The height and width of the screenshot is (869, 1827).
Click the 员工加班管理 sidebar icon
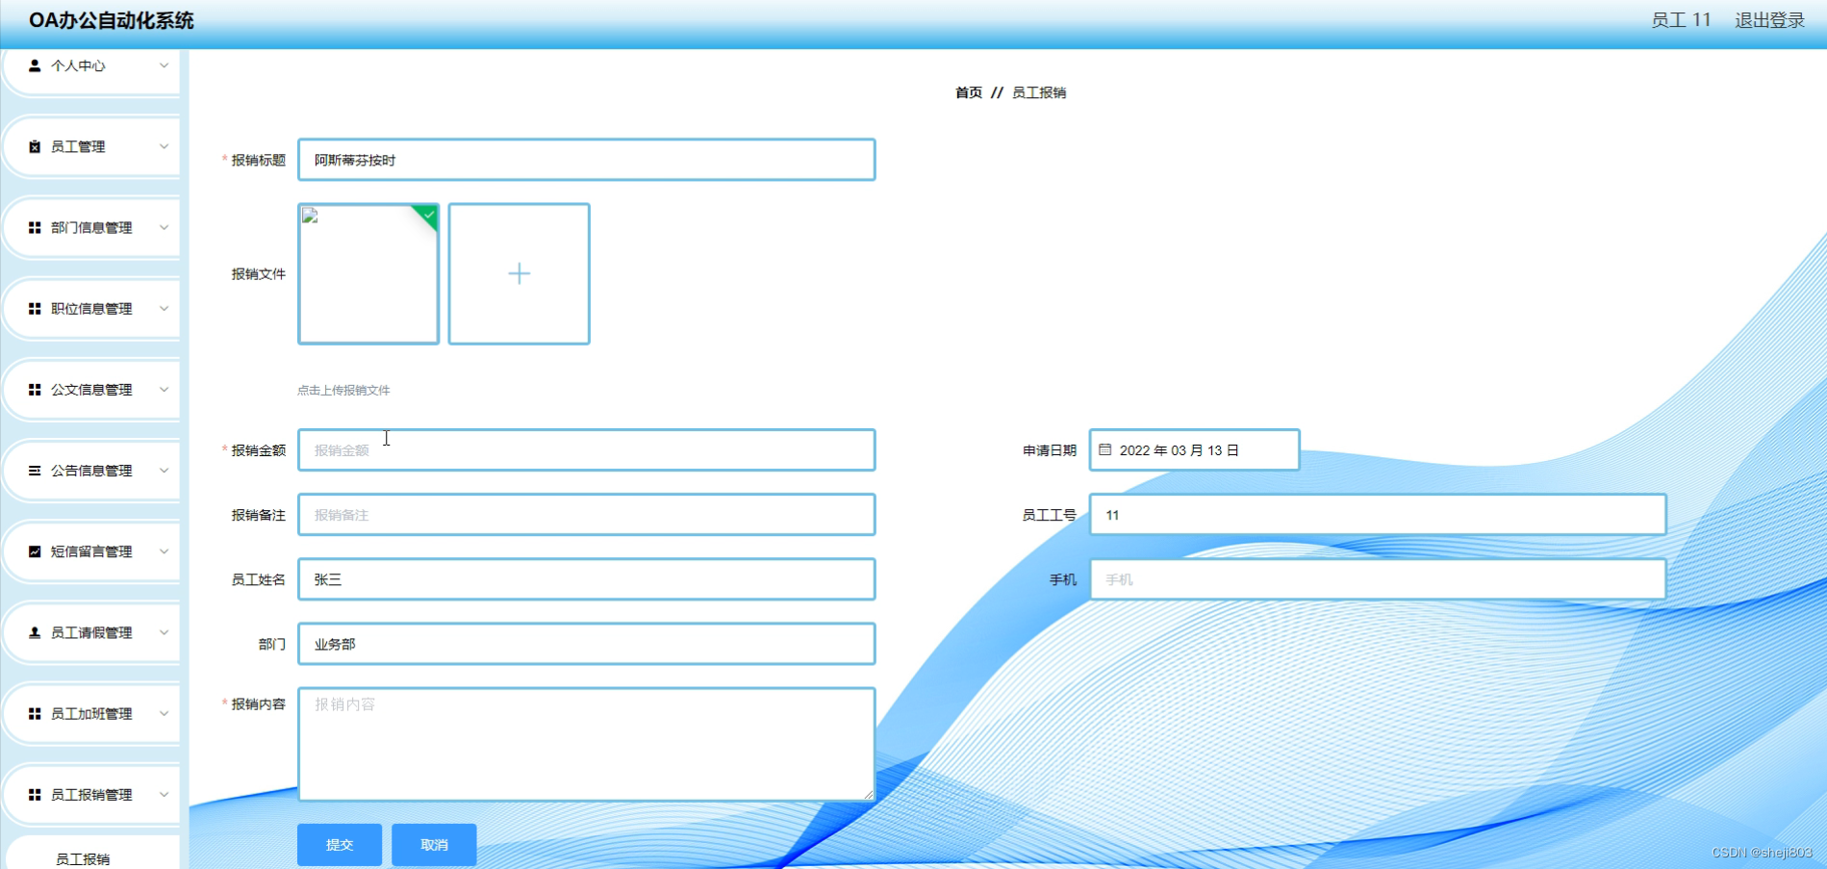coord(35,713)
